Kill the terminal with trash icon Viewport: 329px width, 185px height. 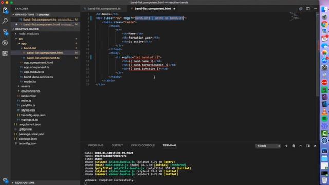[x=294, y=146]
